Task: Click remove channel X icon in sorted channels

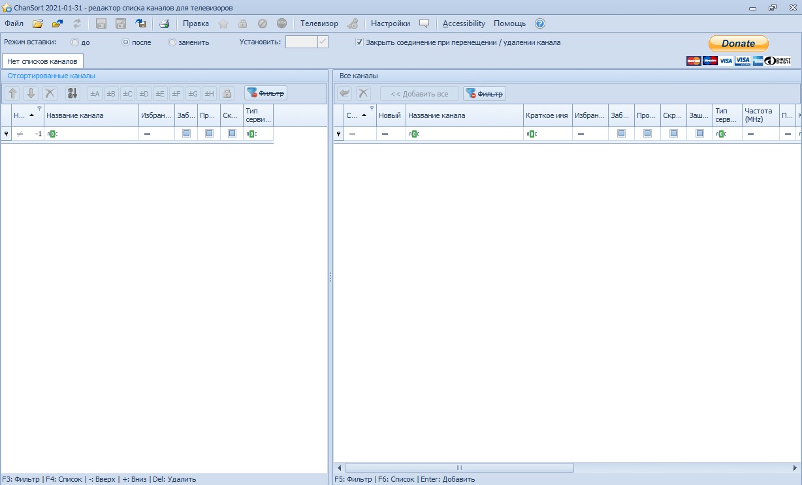Action: pos(50,94)
